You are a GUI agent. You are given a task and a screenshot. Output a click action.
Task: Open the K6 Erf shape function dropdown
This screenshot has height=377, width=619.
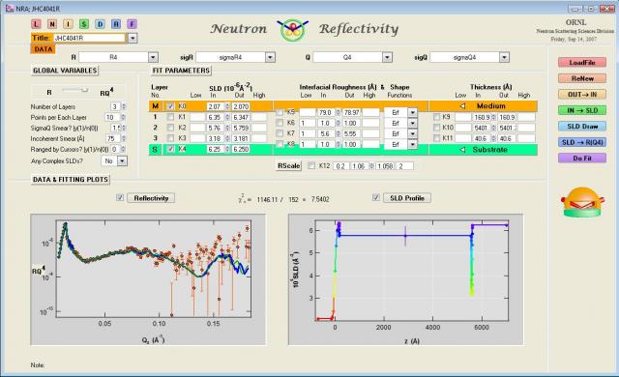[412, 123]
